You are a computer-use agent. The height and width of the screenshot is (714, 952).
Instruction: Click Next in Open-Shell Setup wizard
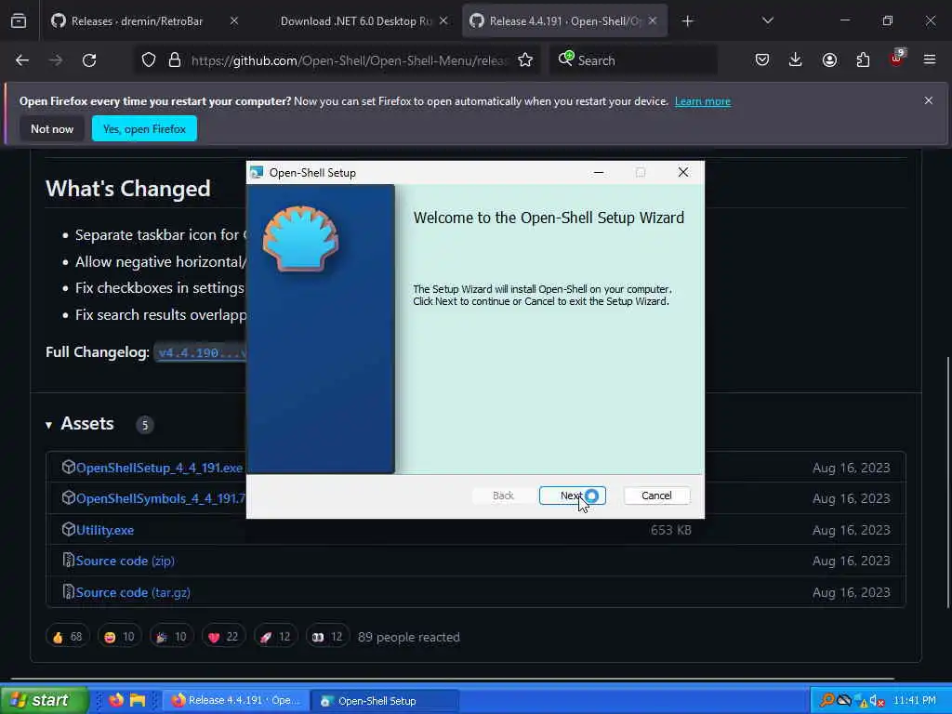pyautogui.click(x=572, y=496)
